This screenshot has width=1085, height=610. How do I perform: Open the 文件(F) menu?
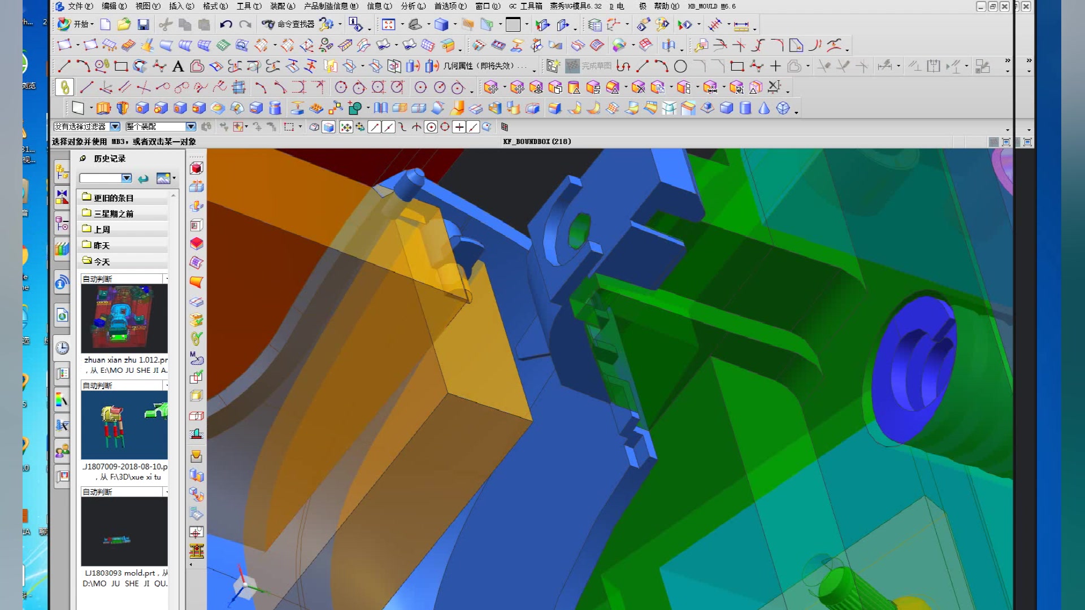tap(80, 6)
